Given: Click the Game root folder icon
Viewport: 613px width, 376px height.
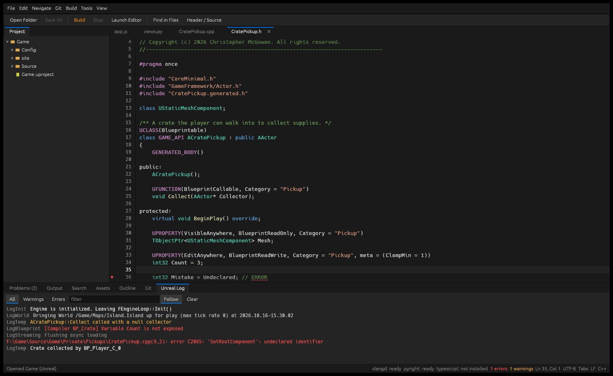Looking at the screenshot, I should pos(13,42).
